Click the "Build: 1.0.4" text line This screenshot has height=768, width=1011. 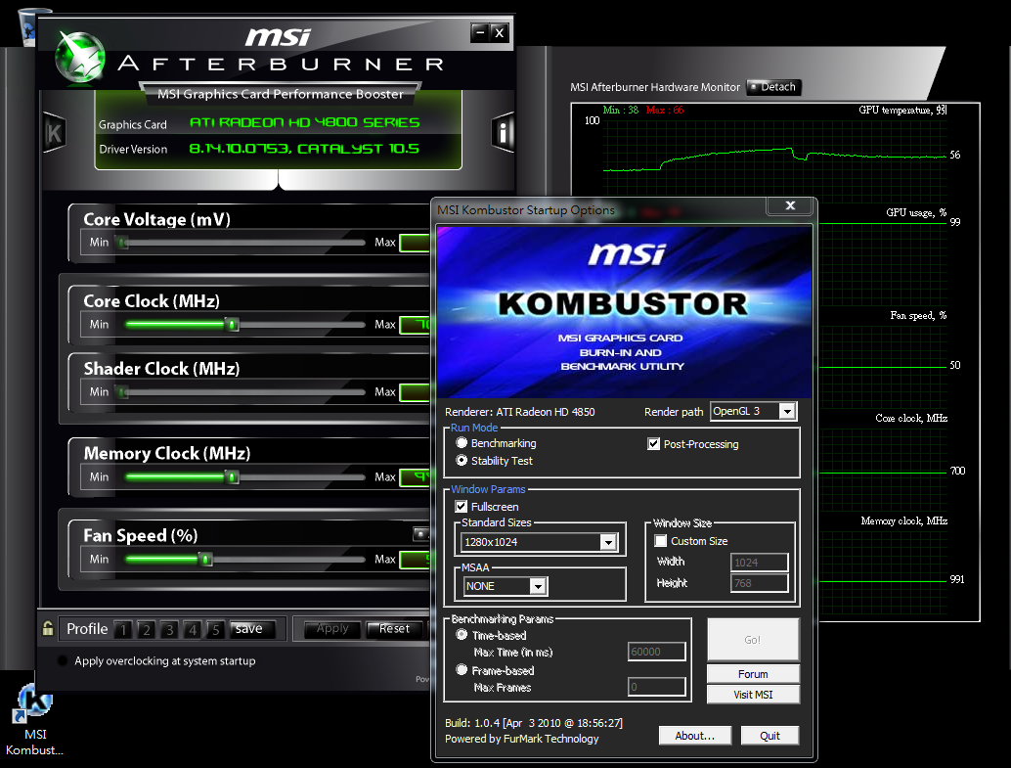pyautogui.click(x=534, y=723)
